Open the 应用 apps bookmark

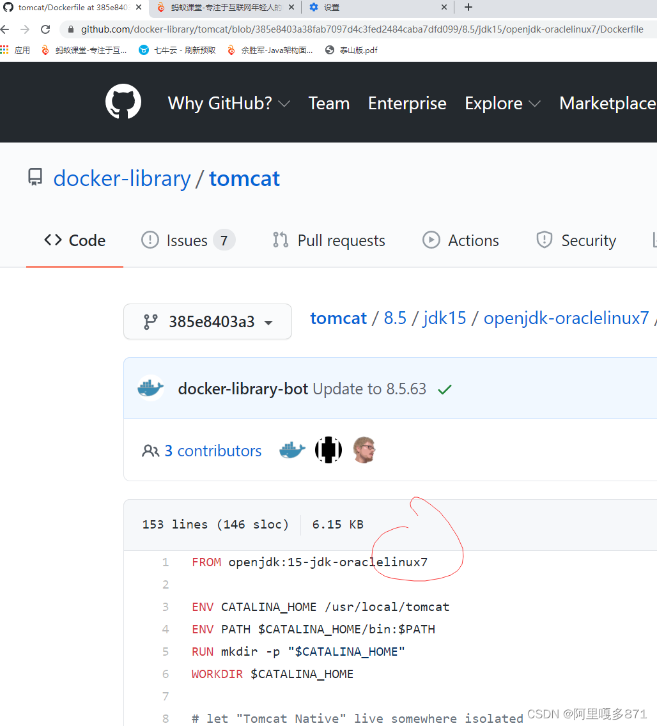click(15, 50)
